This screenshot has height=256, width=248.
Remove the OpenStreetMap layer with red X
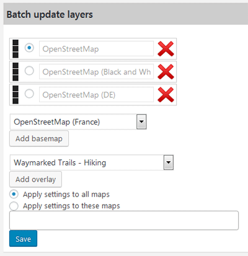click(166, 49)
